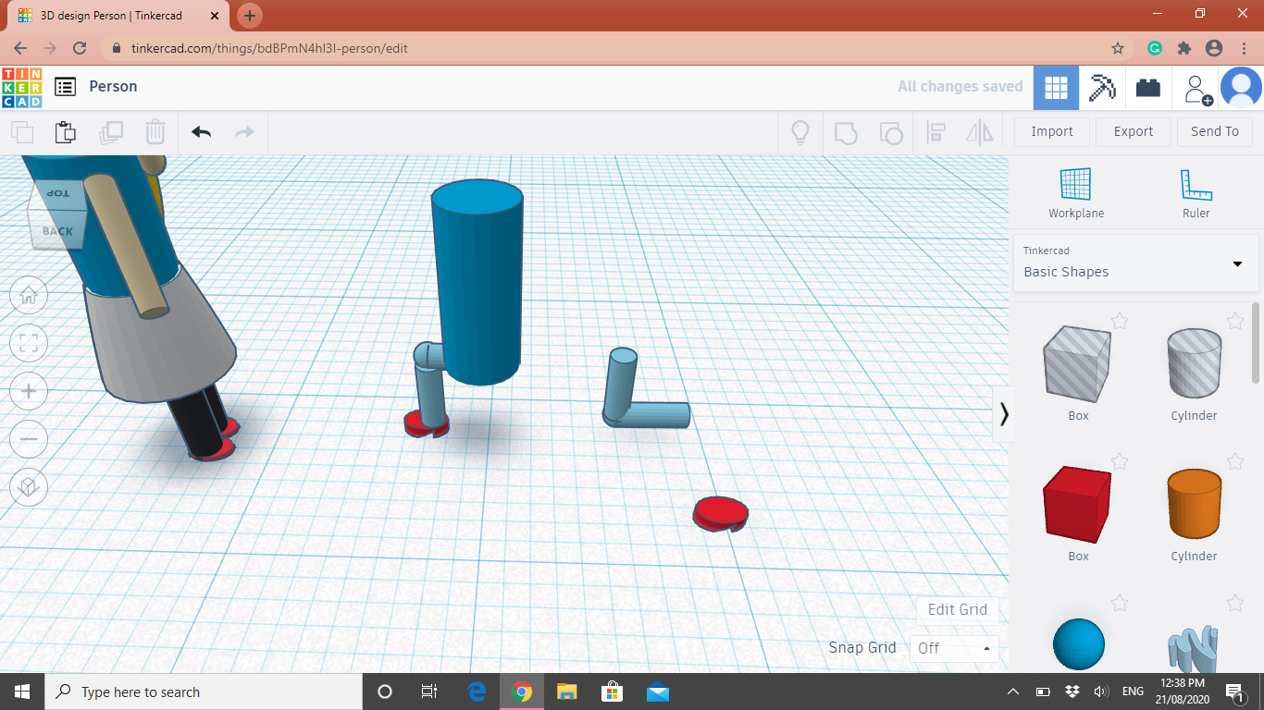Open Mail app from taskbar

coord(658,692)
